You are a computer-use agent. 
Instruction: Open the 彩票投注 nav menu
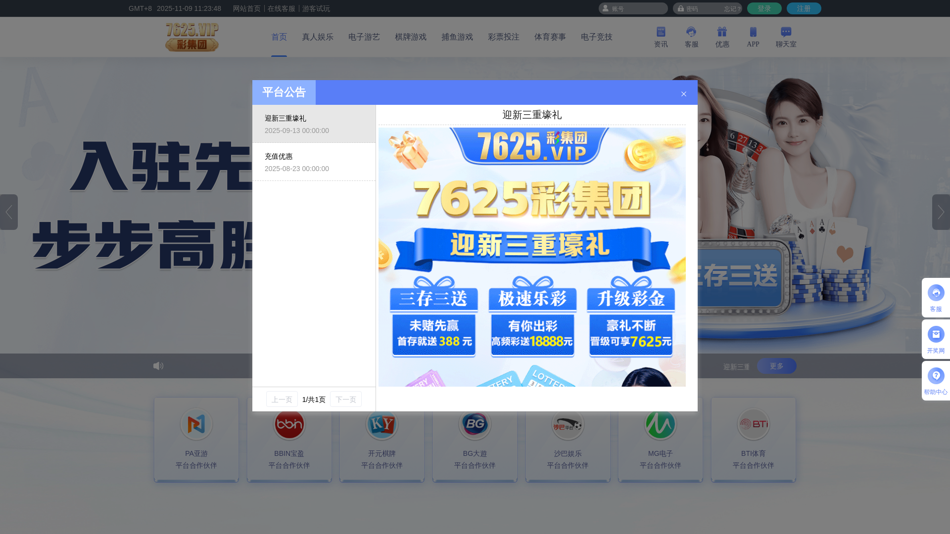pos(504,37)
